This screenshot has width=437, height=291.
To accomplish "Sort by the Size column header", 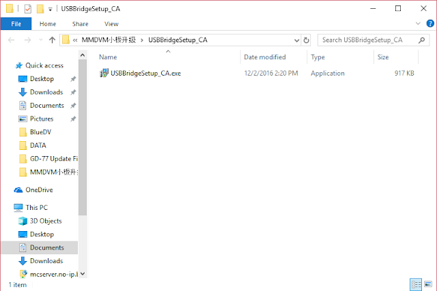I will (383, 57).
